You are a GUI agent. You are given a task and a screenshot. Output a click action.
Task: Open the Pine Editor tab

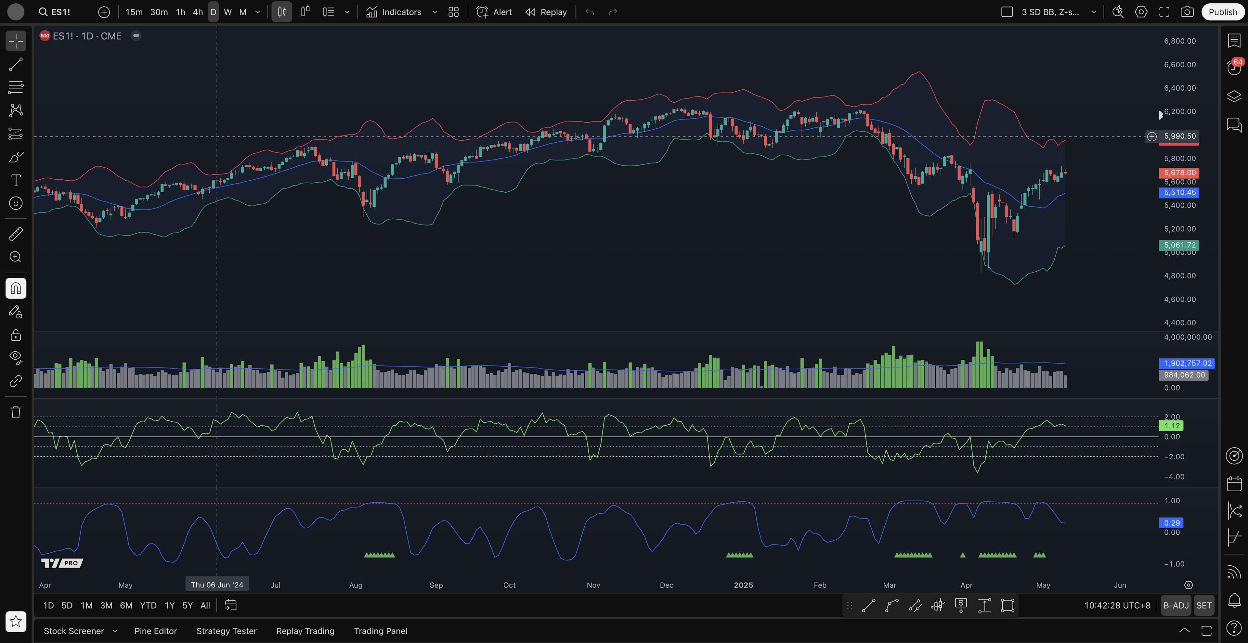[x=156, y=631]
